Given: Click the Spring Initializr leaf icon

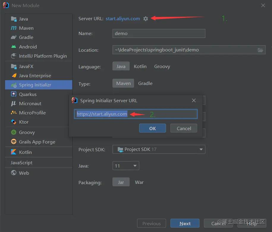Looking at the screenshot, I should (x=14, y=85).
